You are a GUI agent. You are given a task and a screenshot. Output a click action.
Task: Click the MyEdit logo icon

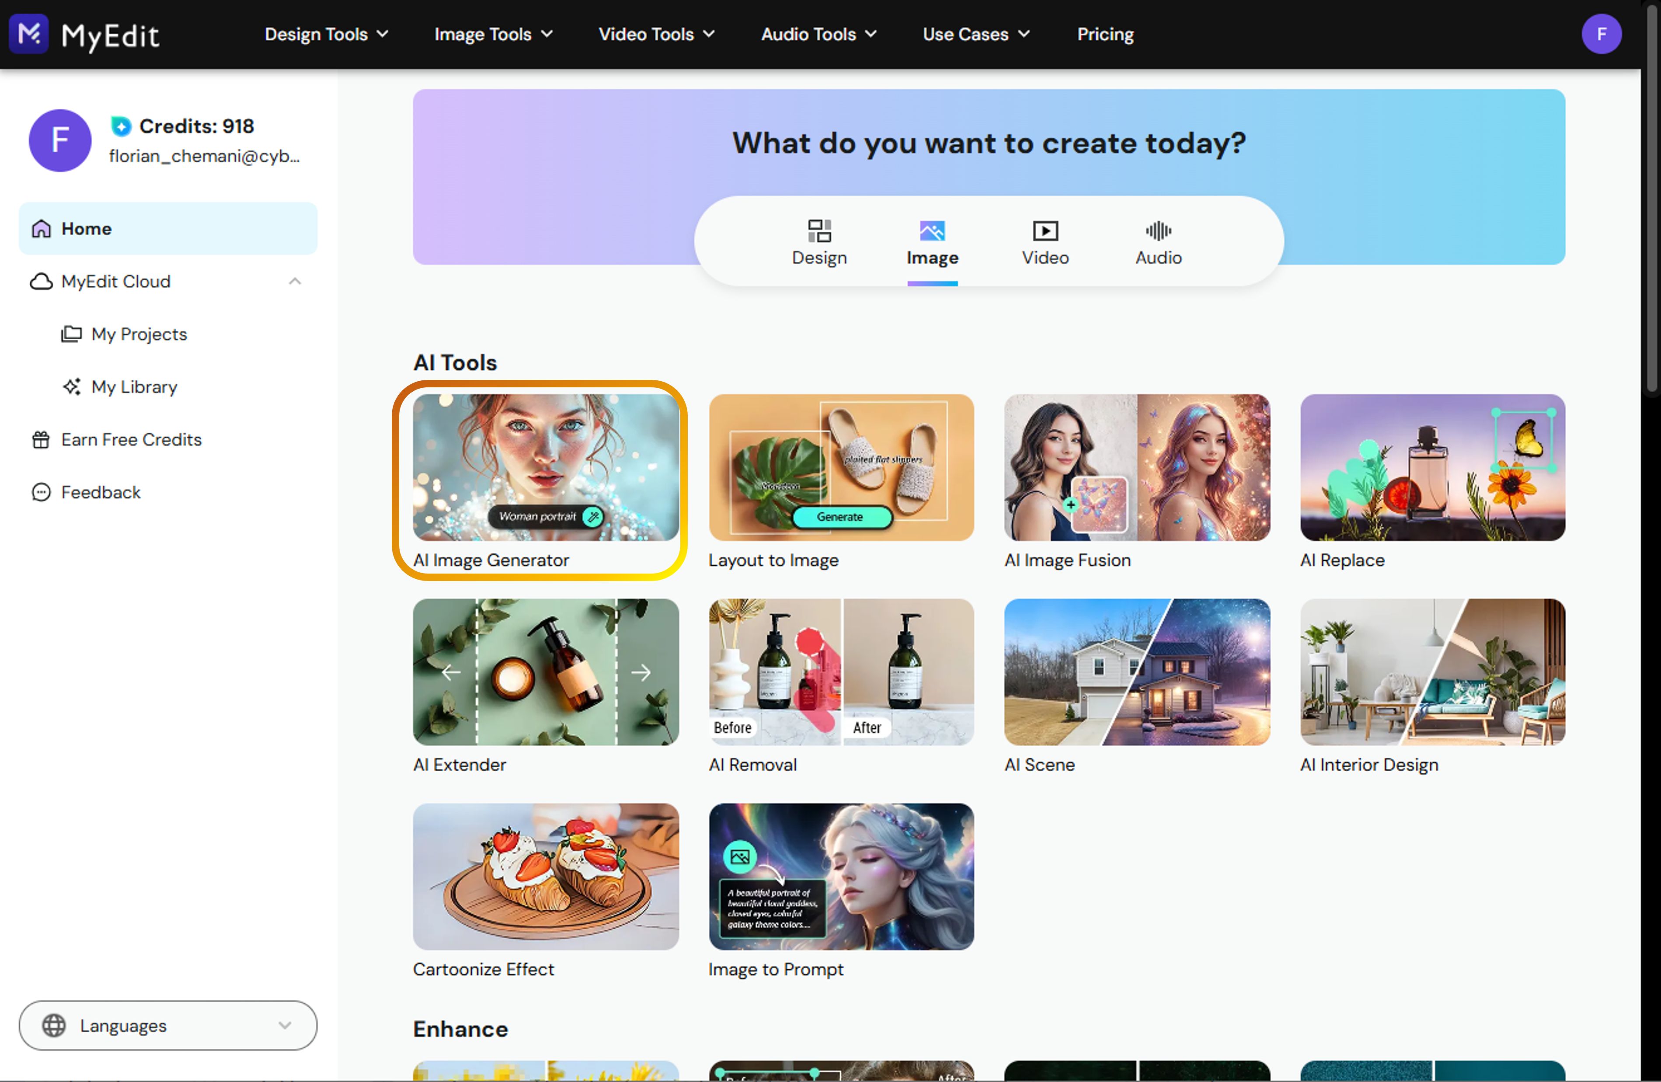pyautogui.click(x=28, y=34)
